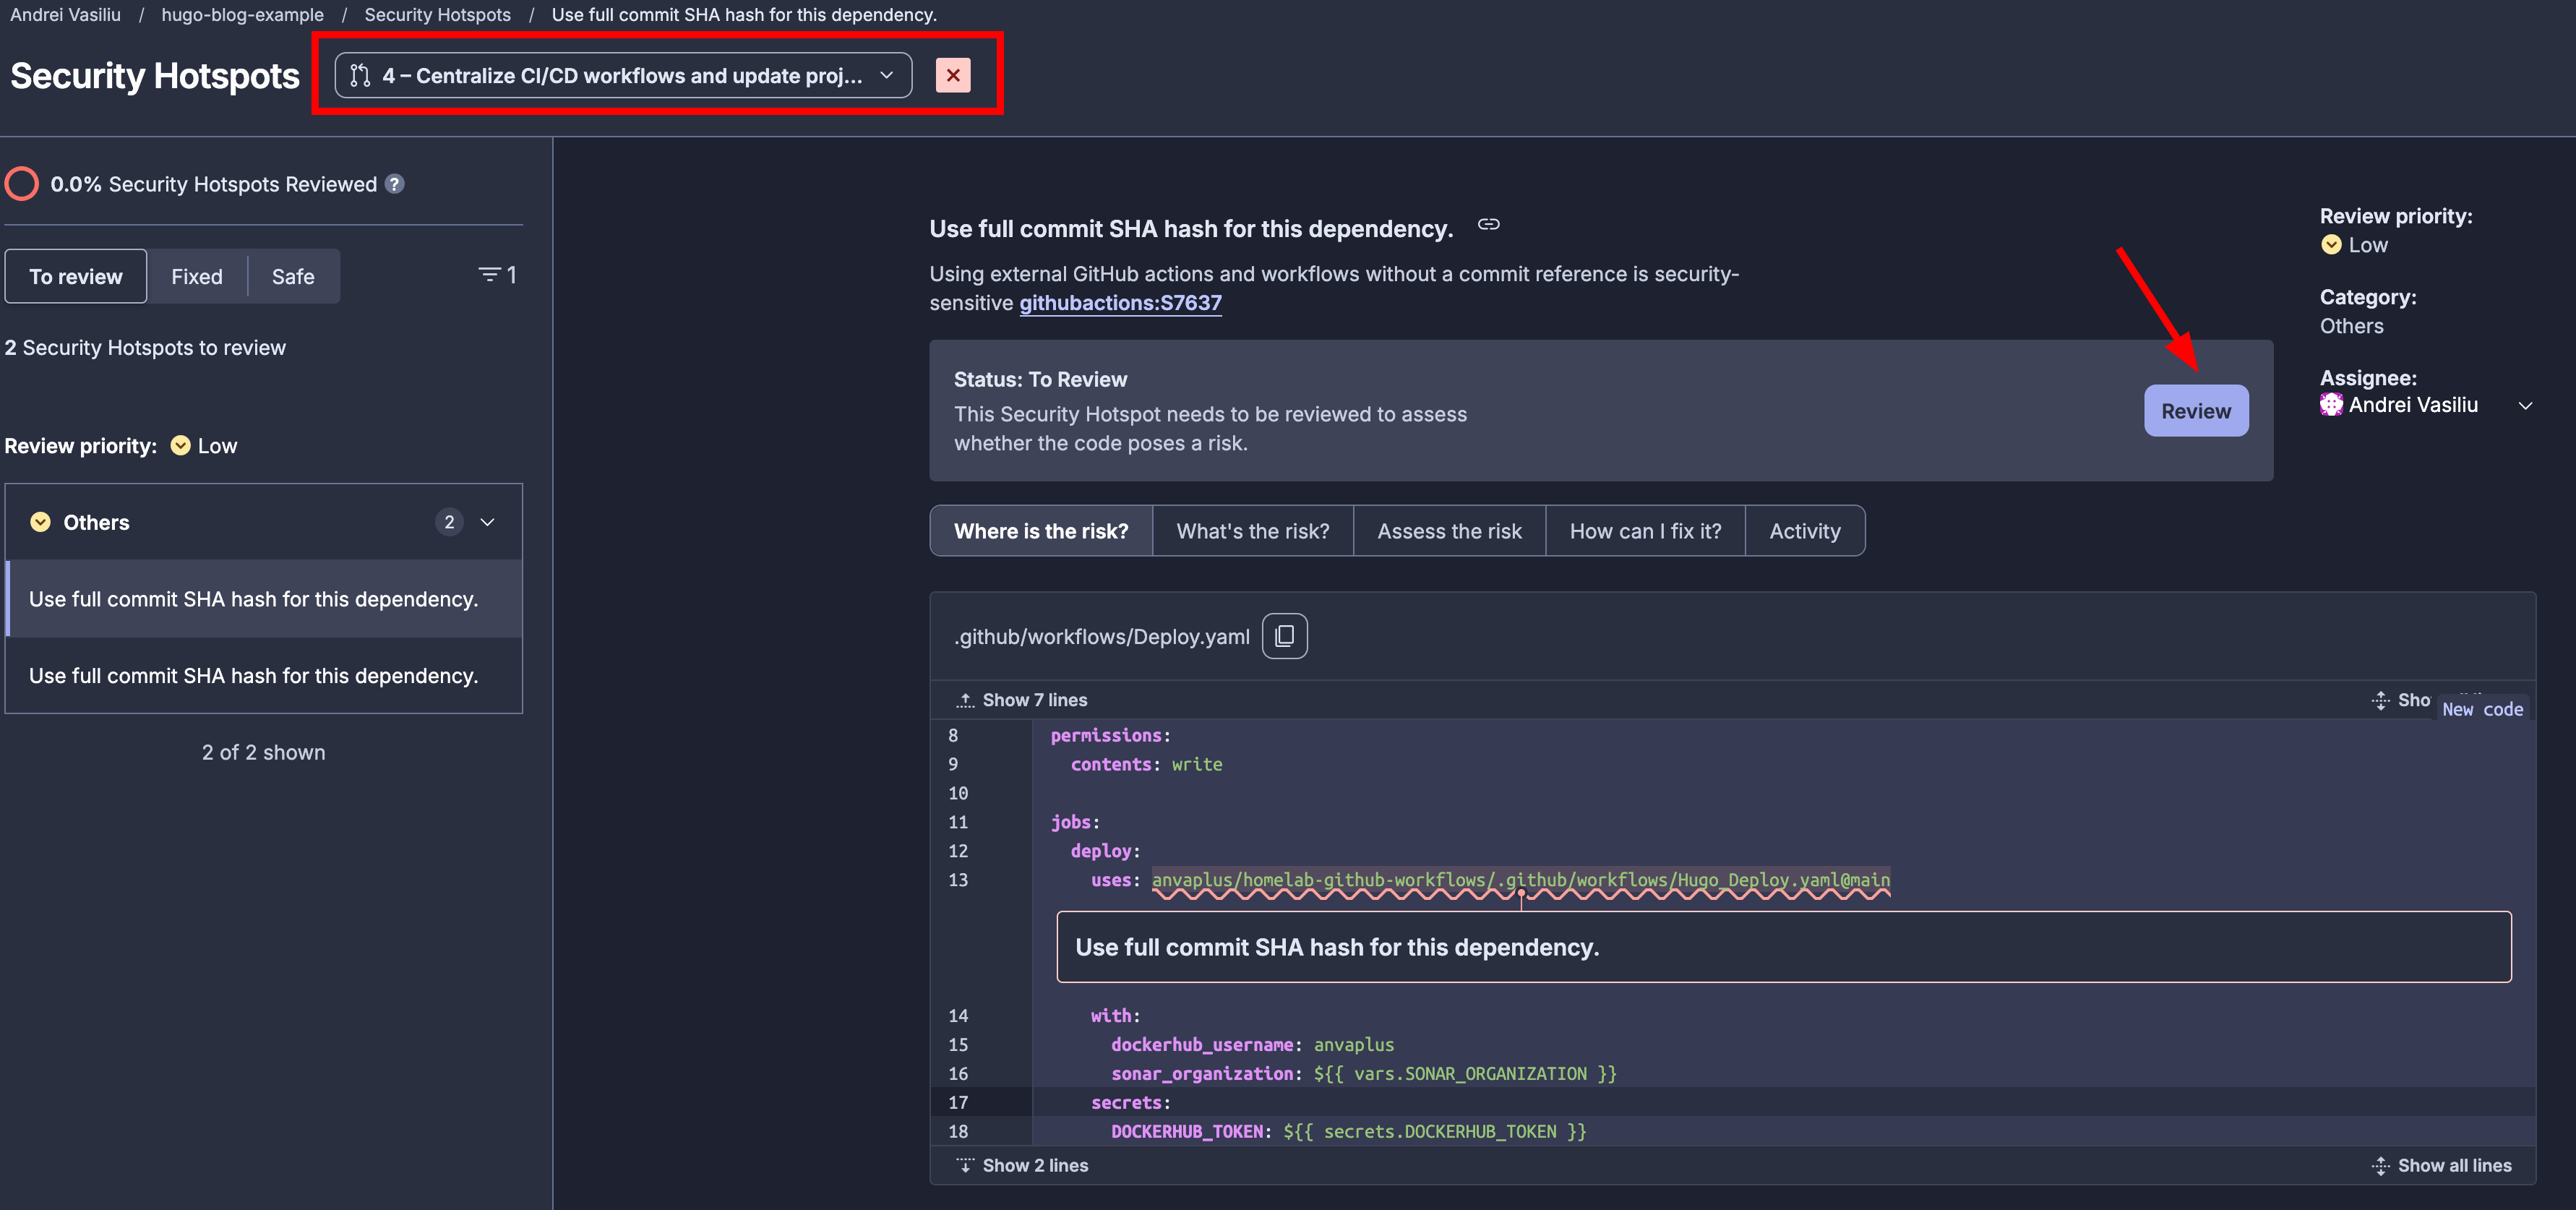The width and height of the screenshot is (2576, 1210).
Task: Click the Andrei Vasiliu assignee avatar
Action: (2331, 405)
